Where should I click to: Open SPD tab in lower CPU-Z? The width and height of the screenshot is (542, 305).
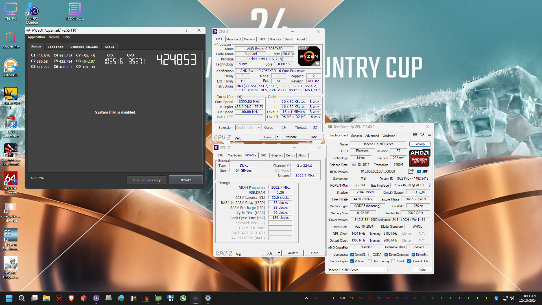click(x=263, y=155)
